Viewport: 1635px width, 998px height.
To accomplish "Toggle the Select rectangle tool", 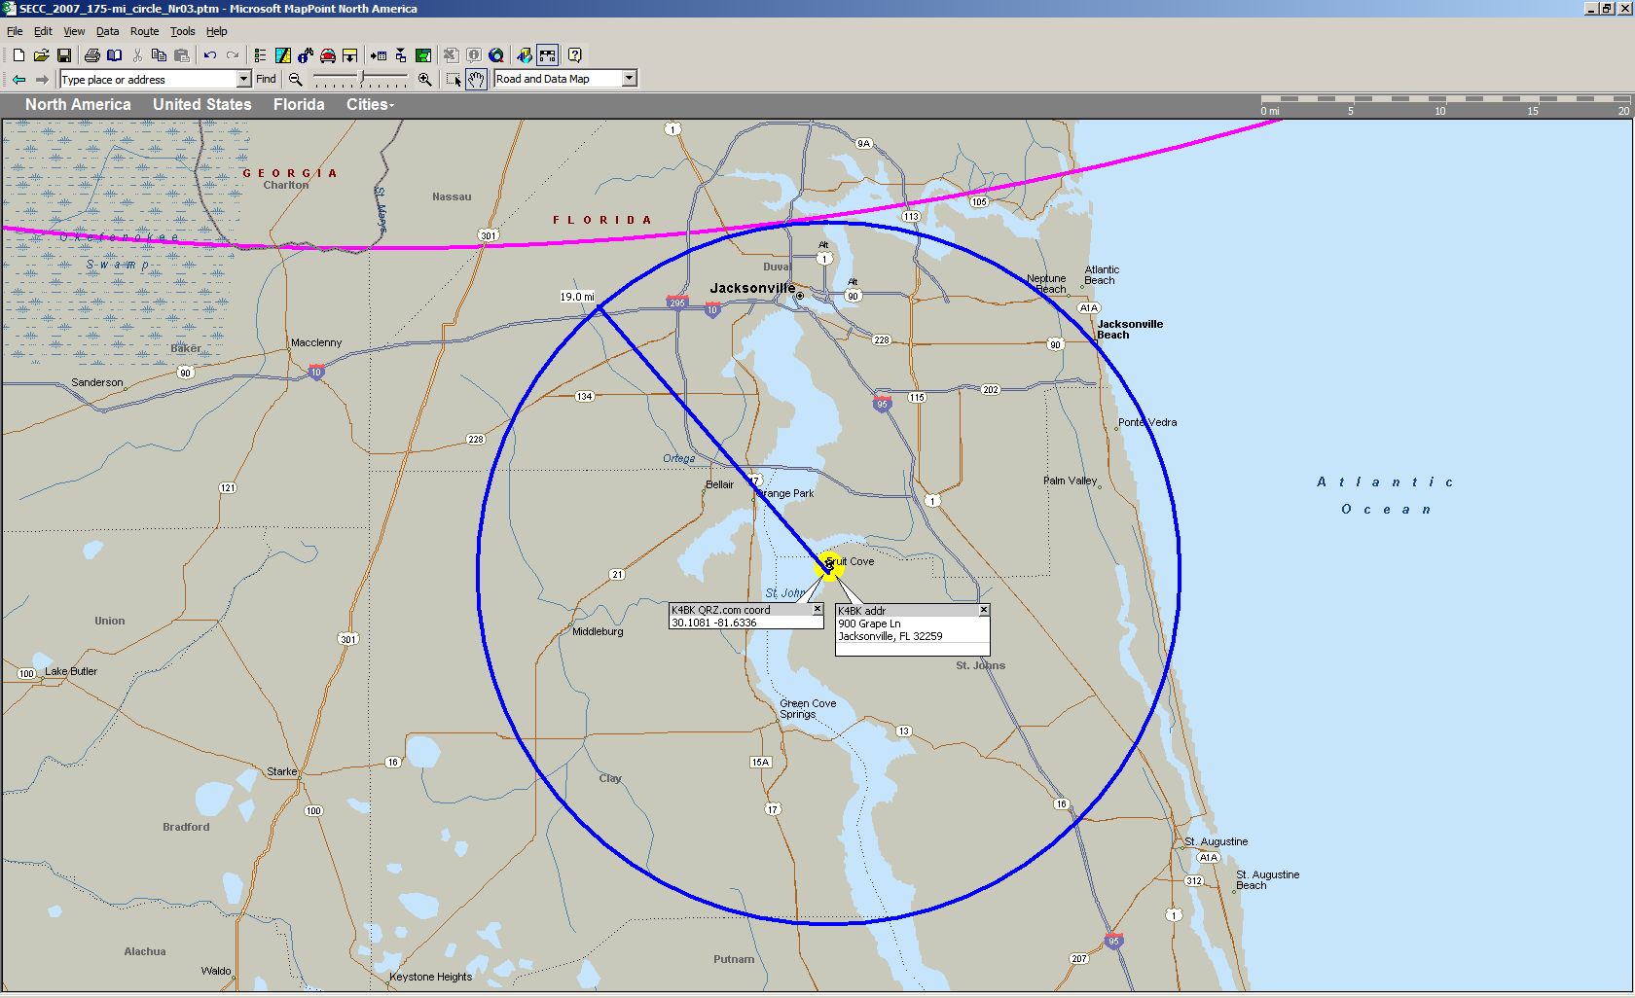I will (x=454, y=80).
